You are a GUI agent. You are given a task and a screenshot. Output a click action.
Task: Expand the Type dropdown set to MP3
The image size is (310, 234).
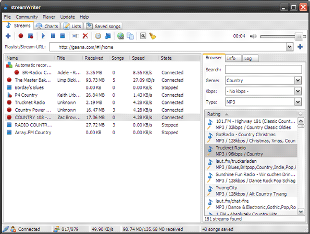(298, 102)
